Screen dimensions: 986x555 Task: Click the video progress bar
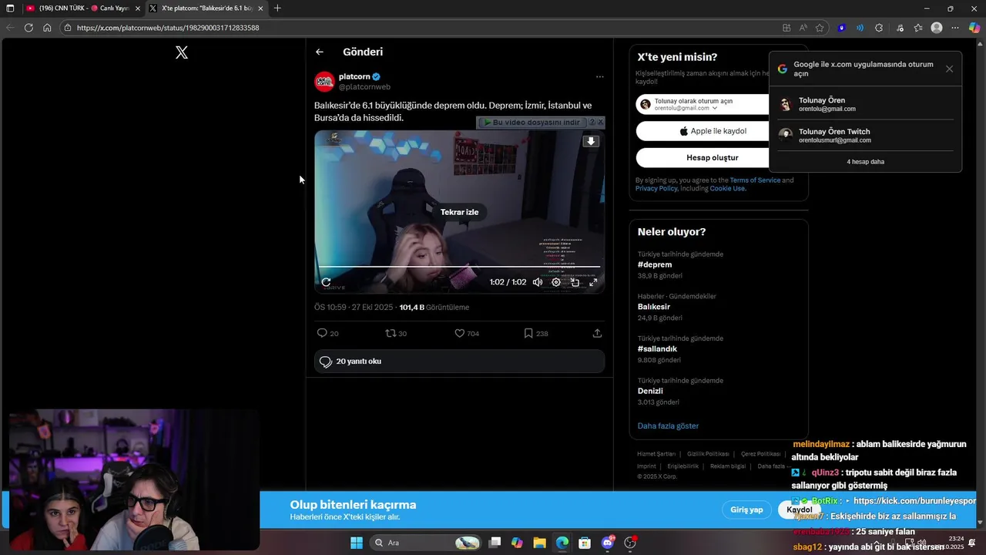tap(459, 267)
